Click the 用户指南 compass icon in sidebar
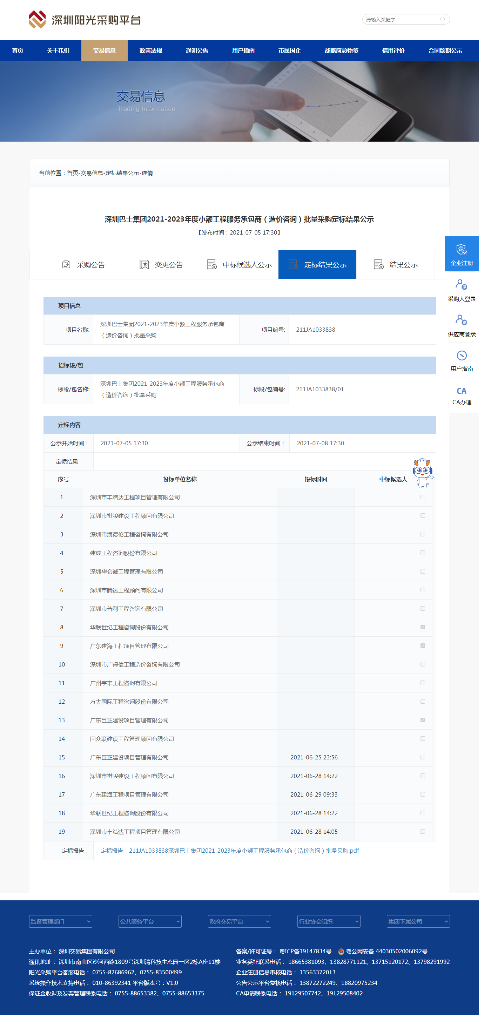The image size is (491, 1015). [x=462, y=356]
